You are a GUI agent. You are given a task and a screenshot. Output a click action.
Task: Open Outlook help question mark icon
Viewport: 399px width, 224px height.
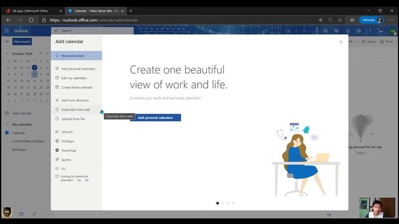(x=370, y=30)
